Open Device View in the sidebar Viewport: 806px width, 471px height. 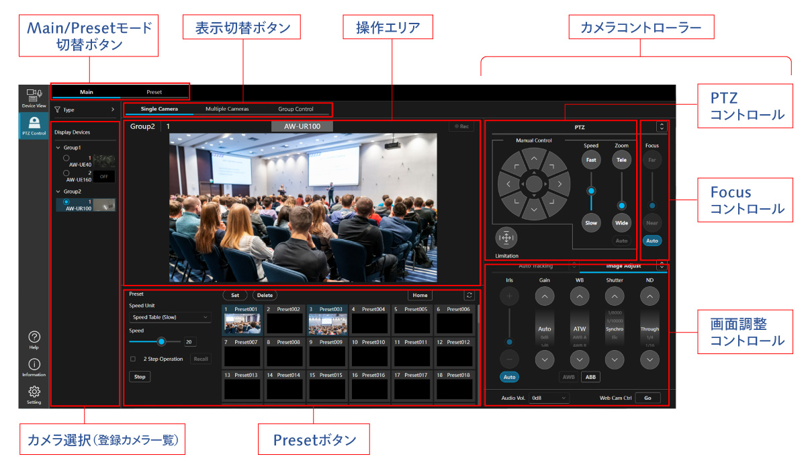(x=34, y=97)
